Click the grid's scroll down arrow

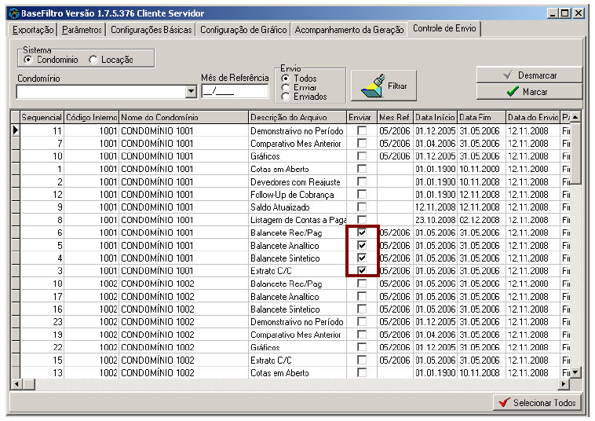point(575,372)
